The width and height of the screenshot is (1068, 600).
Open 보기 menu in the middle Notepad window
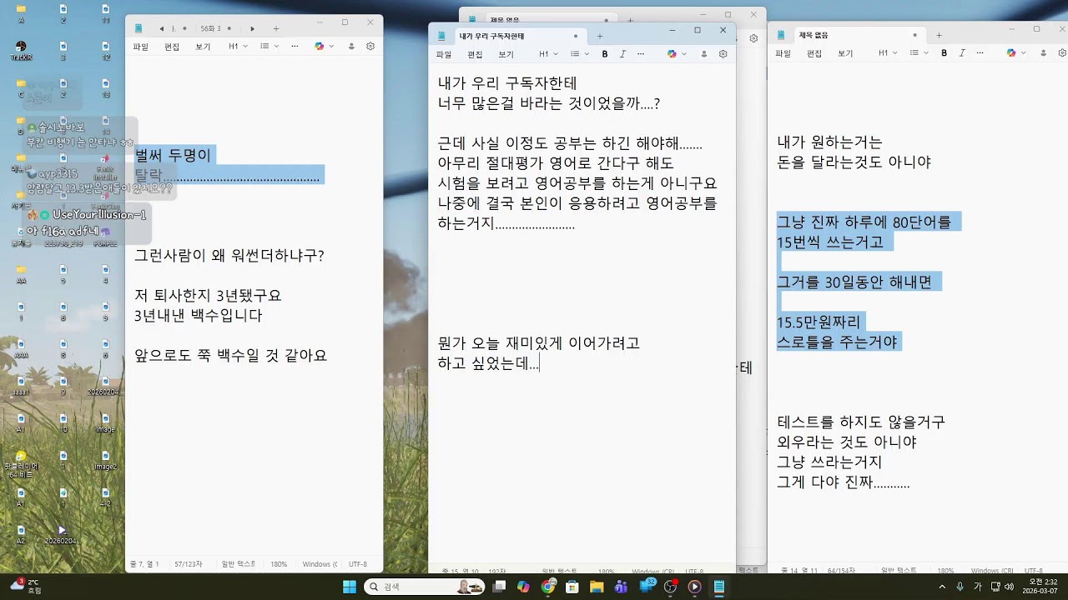coord(506,54)
